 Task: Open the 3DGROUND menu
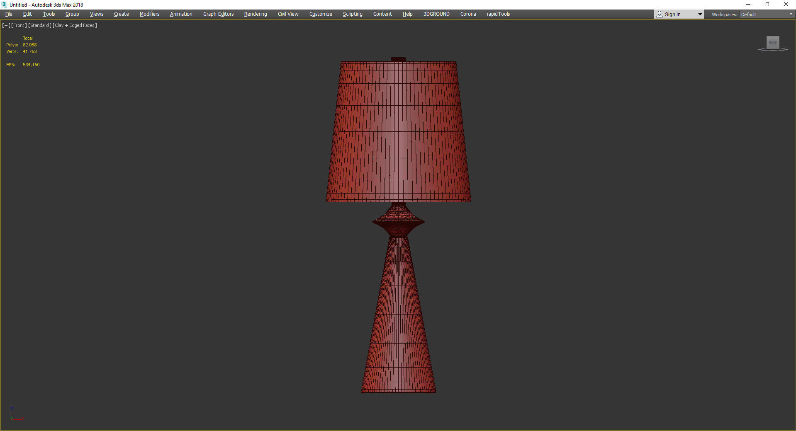436,14
